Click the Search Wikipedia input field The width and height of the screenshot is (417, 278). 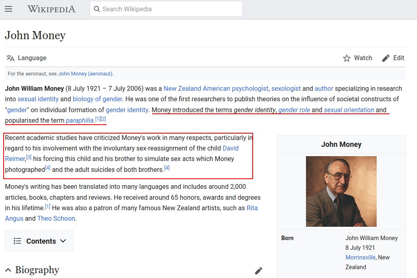(x=166, y=8)
